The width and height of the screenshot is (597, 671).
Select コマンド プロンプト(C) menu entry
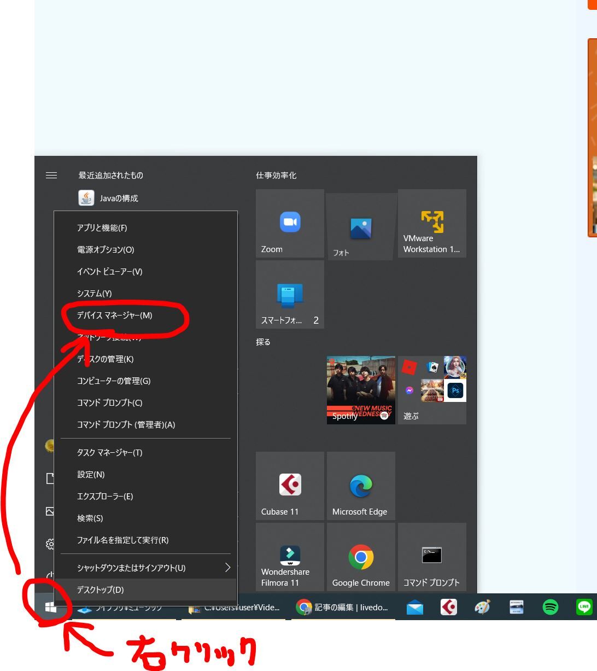145,402
